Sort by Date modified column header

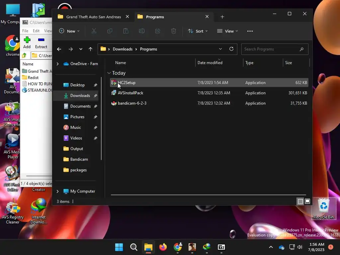(210, 63)
